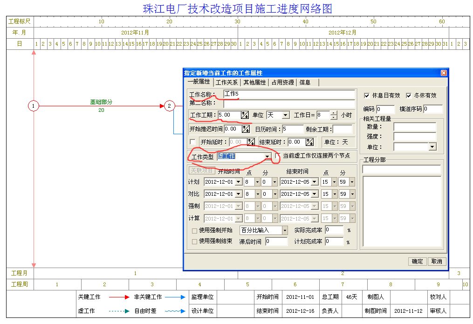
Task: Click the 强度 input field
Action: pos(415,137)
